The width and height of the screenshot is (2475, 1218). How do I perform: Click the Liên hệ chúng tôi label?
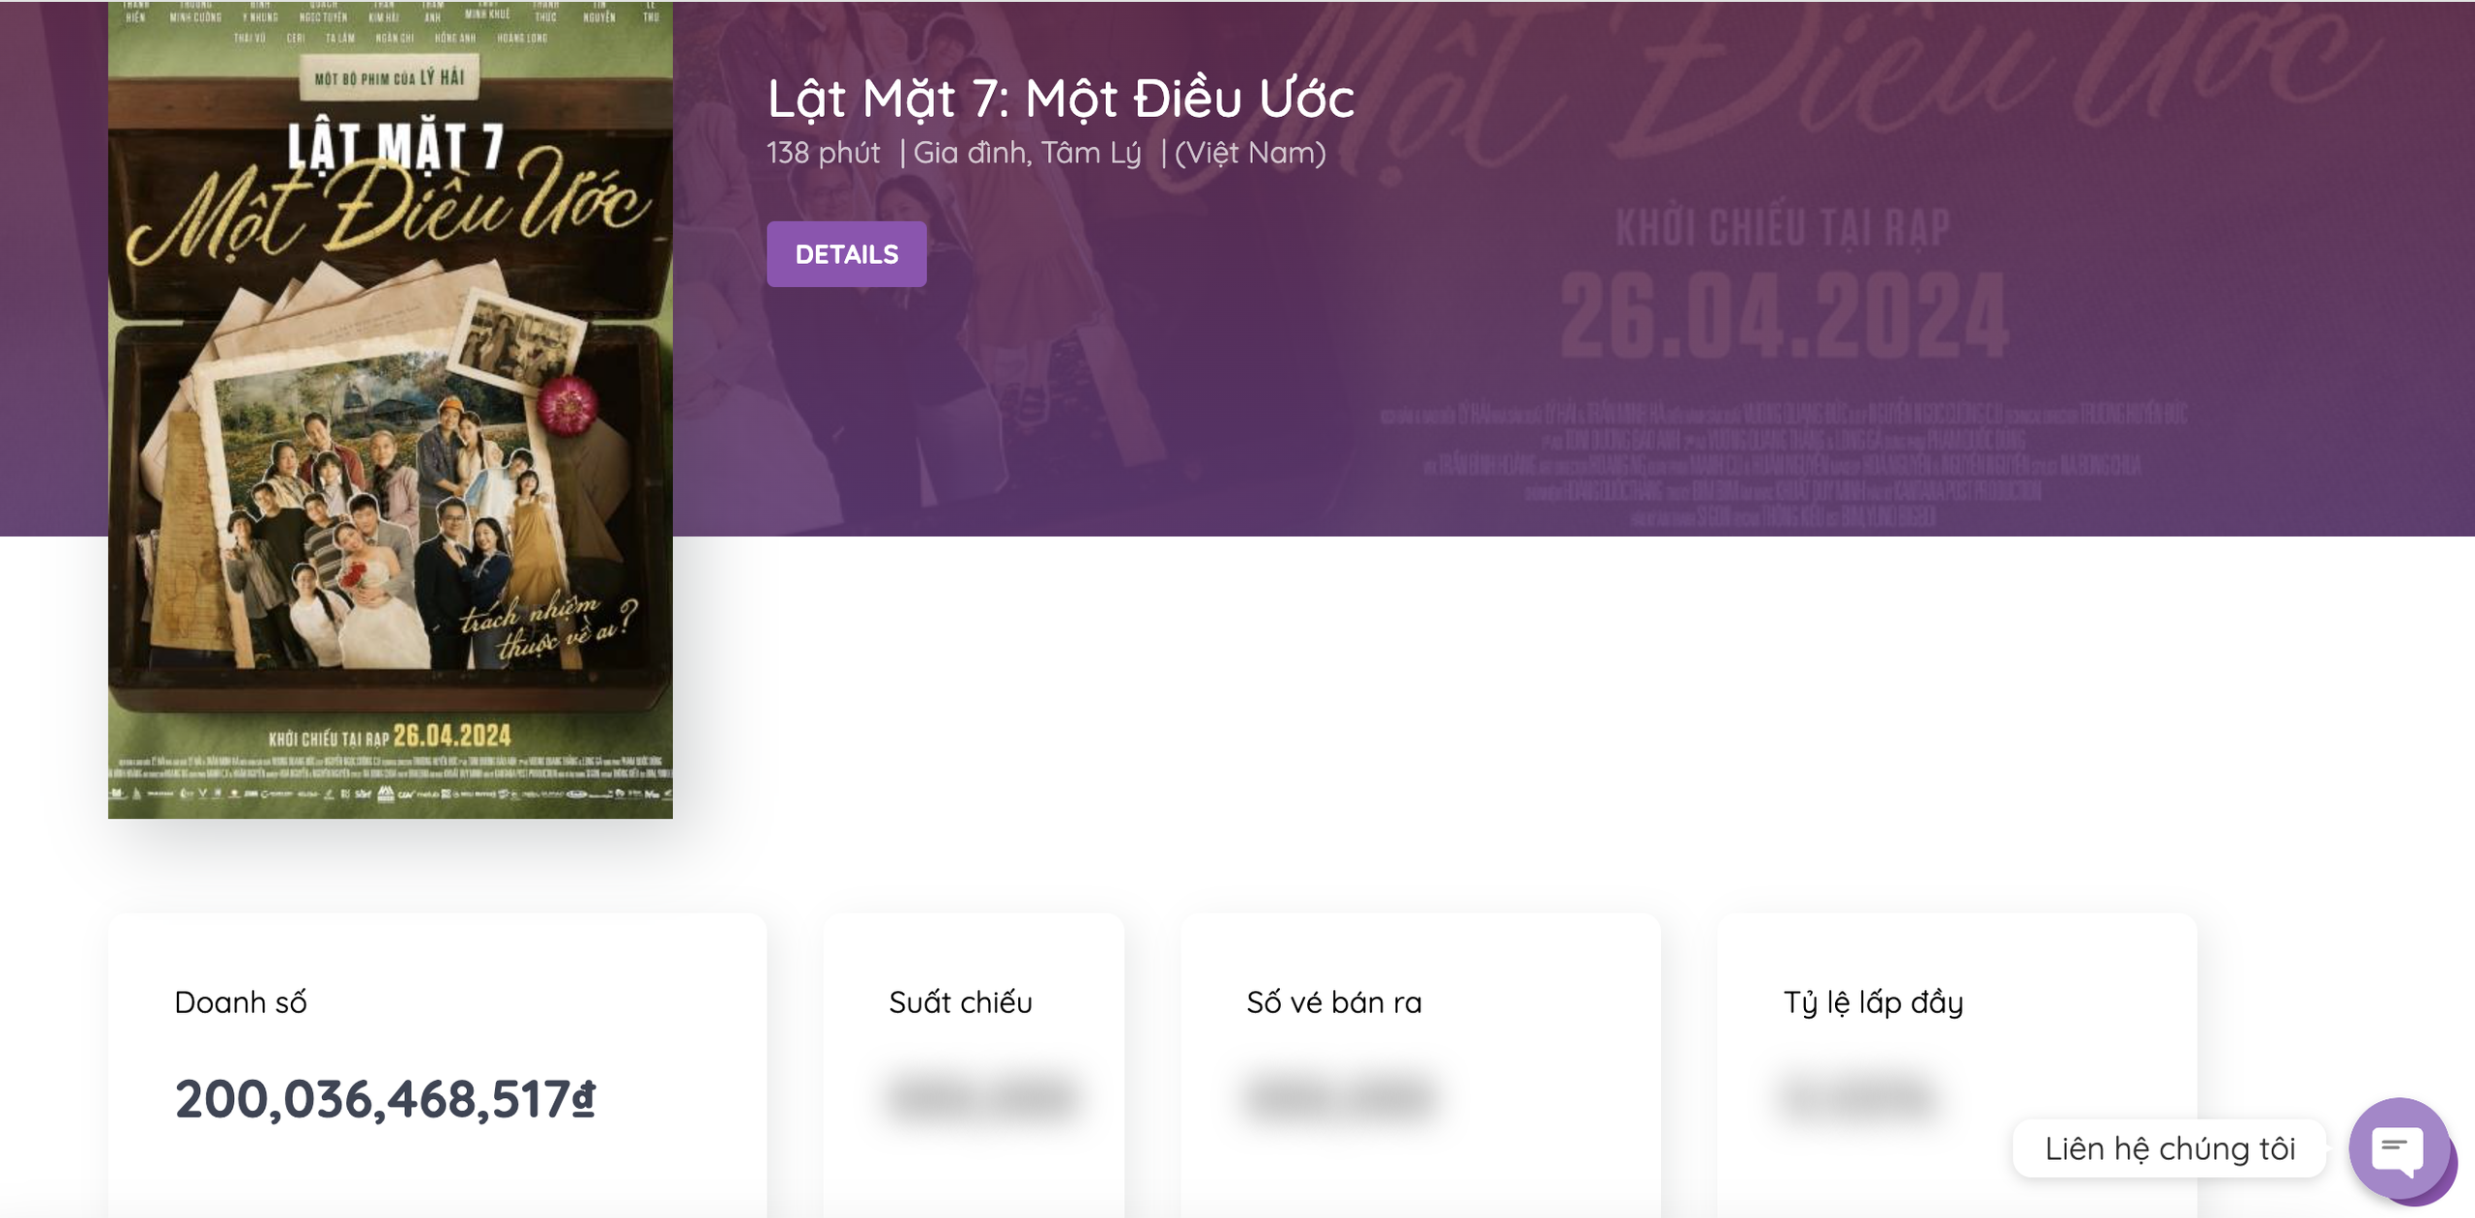tap(2169, 1148)
